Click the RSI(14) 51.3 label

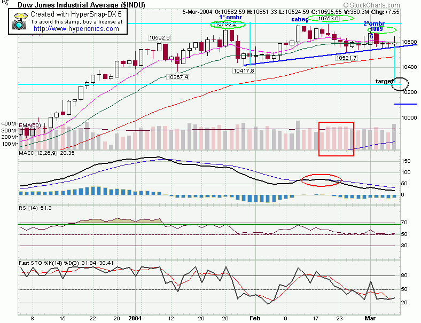pos(35,208)
